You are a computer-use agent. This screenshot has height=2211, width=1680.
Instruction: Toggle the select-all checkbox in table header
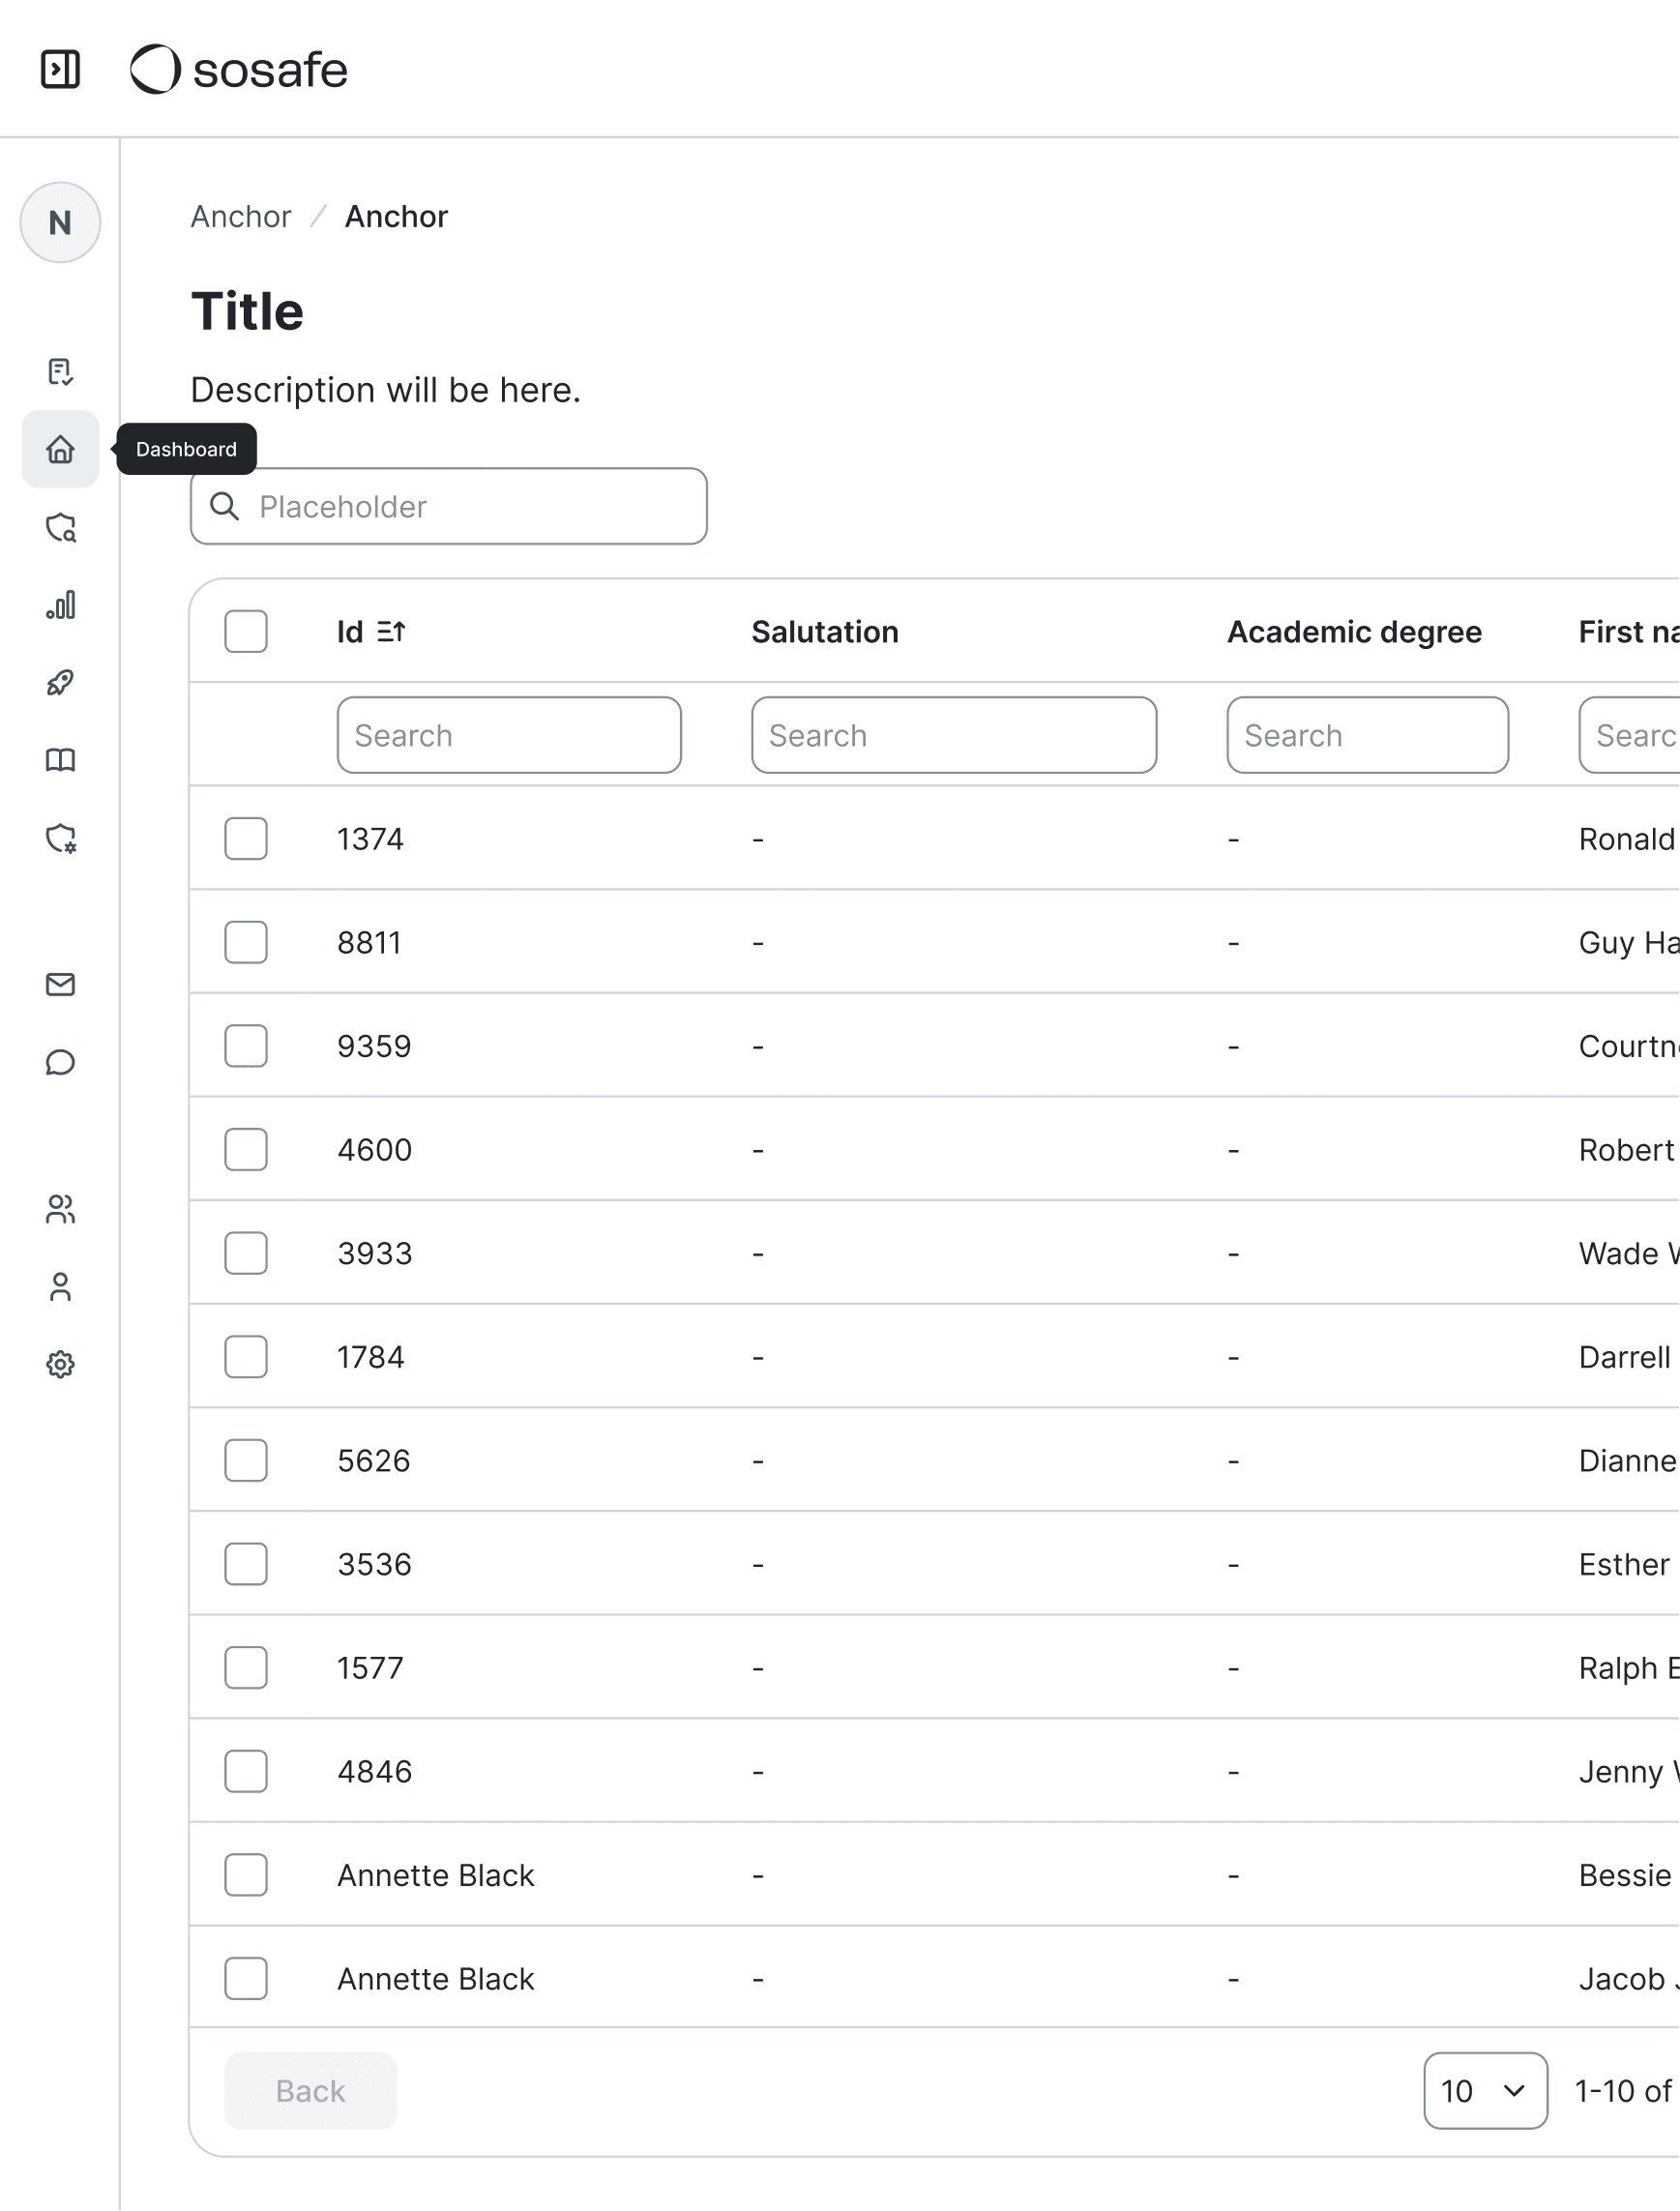pyautogui.click(x=246, y=631)
